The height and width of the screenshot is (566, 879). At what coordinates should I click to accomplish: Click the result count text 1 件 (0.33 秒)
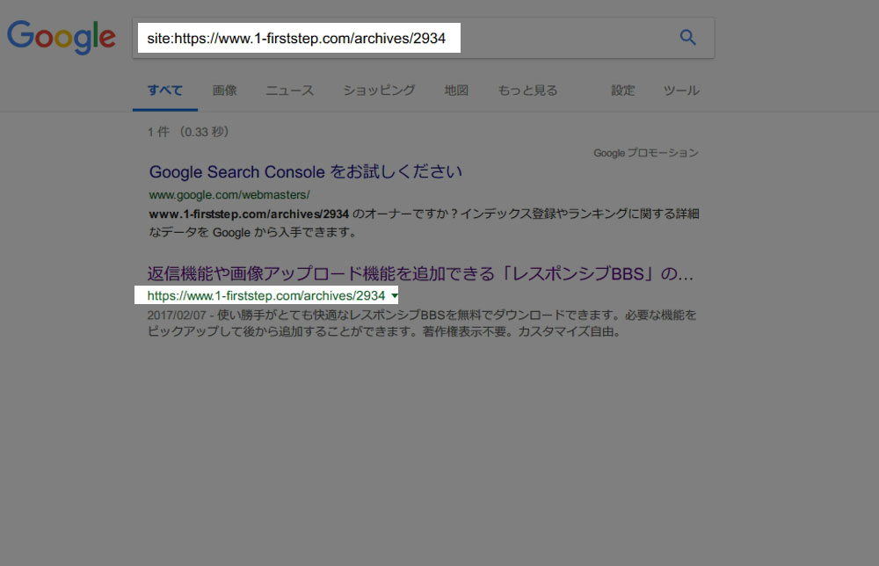188,132
